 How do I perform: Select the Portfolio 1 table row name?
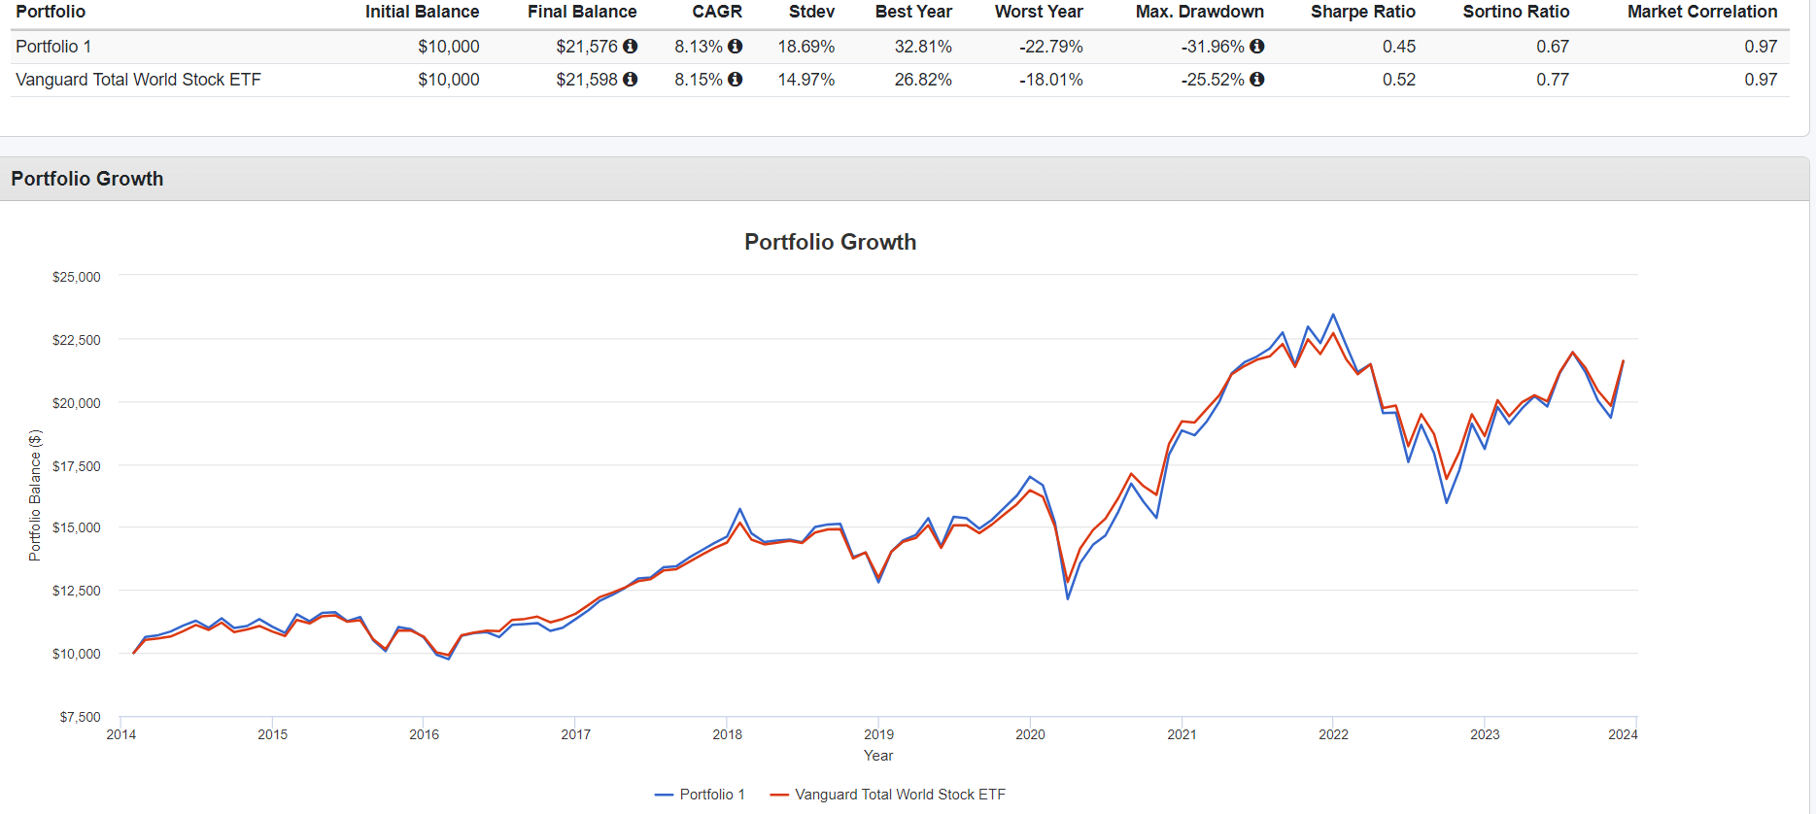click(53, 47)
